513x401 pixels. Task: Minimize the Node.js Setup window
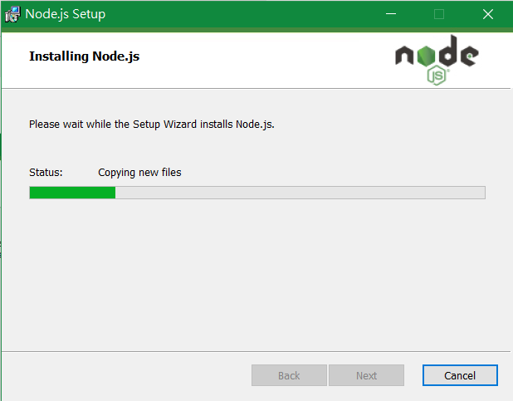pyautogui.click(x=391, y=14)
